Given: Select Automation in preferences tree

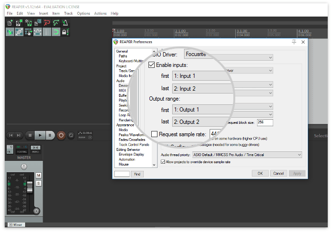Looking at the screenshot, I should click(x=127, y=159).
